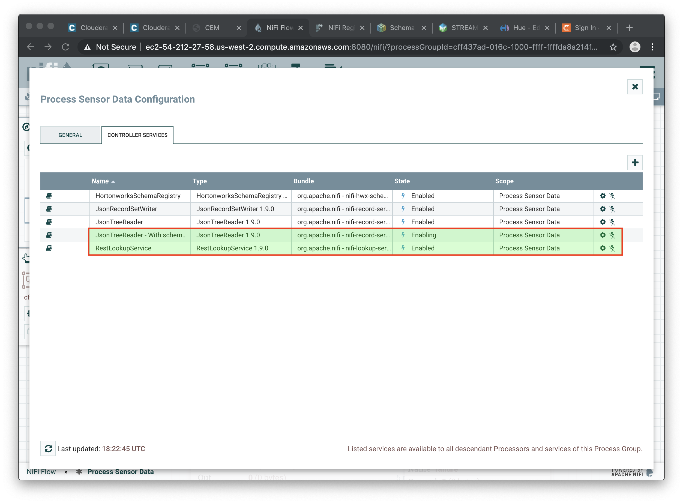Refresh the controller services list
The height and width of the screenshot is (503, 683).
coord(48,448)
